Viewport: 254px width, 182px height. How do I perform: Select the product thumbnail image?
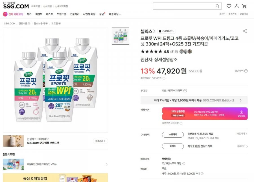[121, 36]
